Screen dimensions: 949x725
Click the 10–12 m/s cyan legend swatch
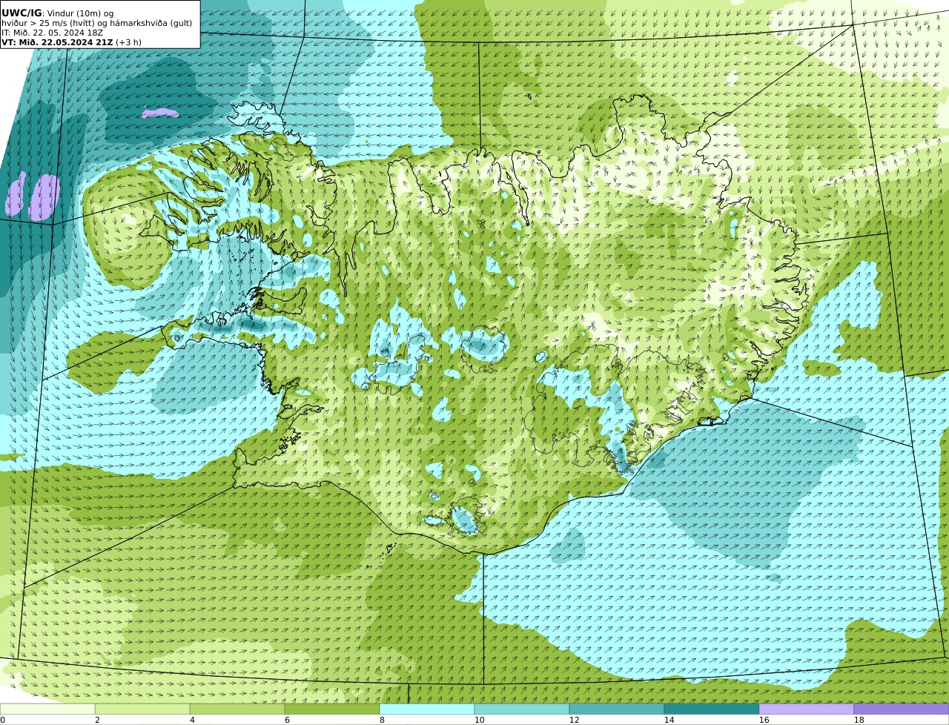[522, 709]
